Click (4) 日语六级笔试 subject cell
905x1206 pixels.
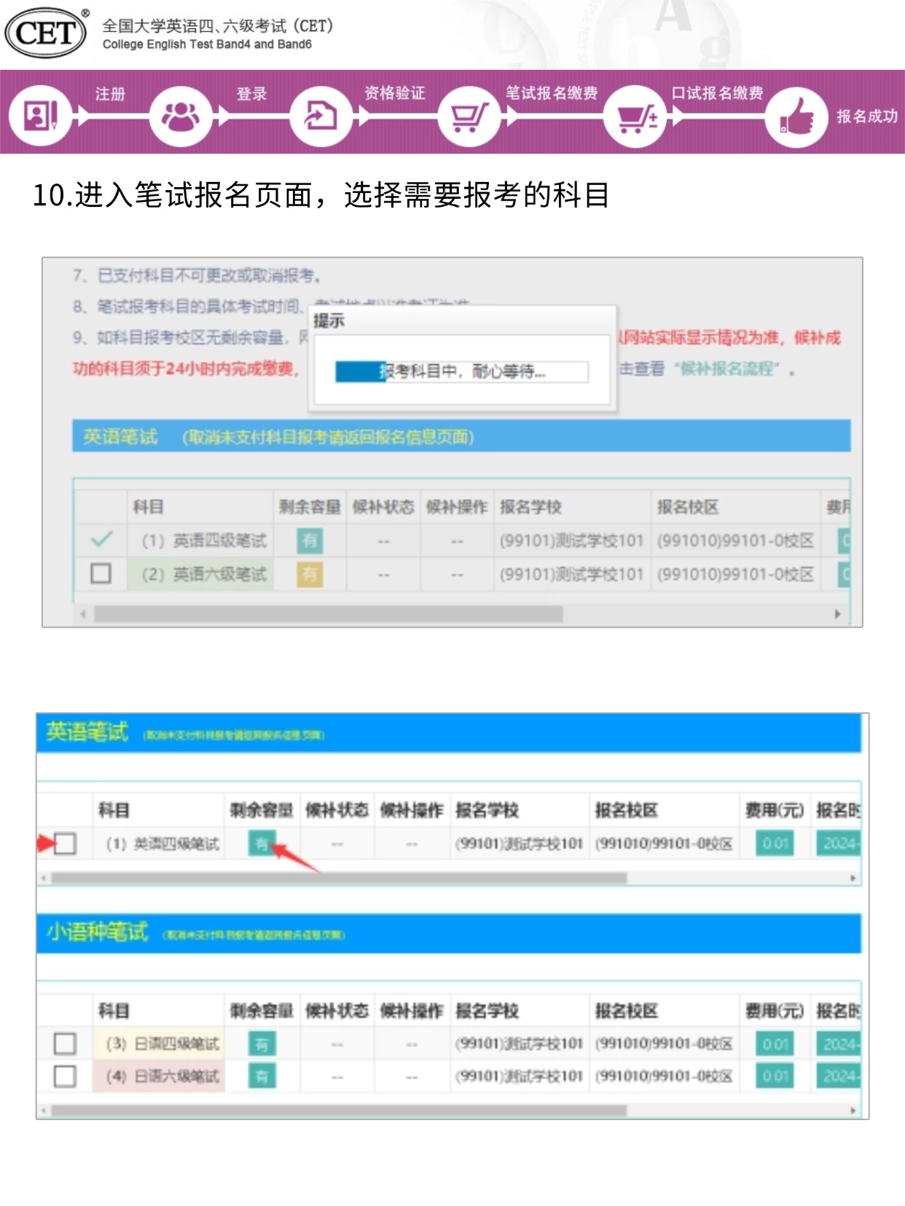click(160, 1076)
